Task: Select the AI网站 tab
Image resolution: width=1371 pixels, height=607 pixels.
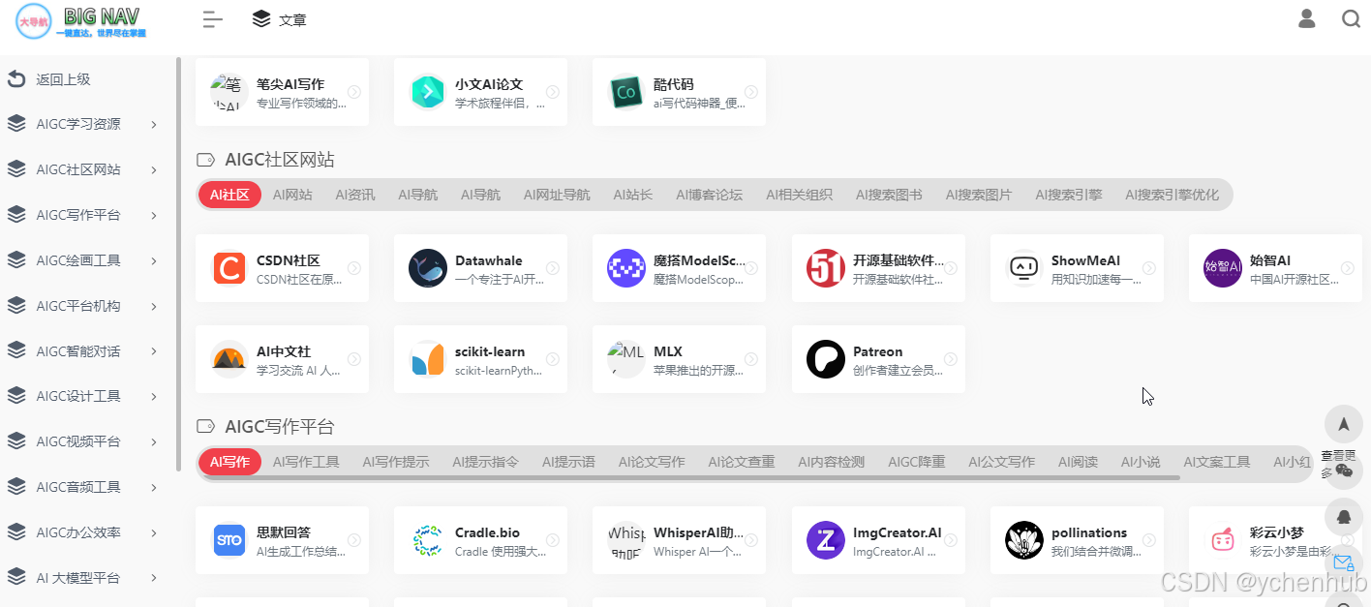Action: click(x=292, y=195)
